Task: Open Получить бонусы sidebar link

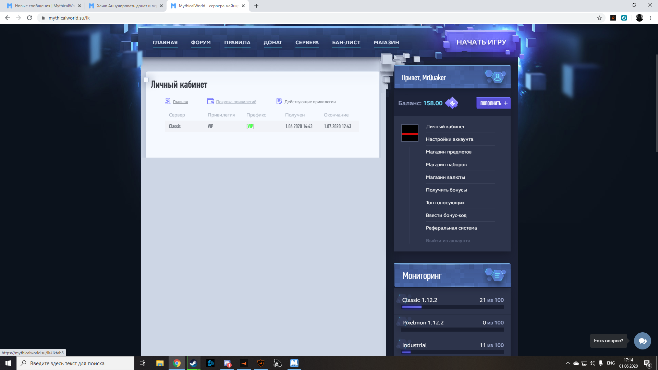Action: (446, 190)
